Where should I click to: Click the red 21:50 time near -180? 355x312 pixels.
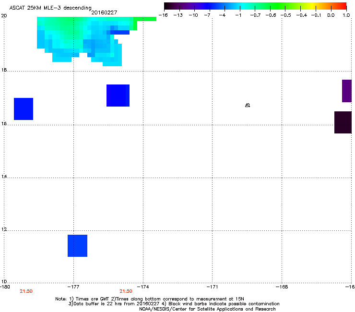coord(26,291)
